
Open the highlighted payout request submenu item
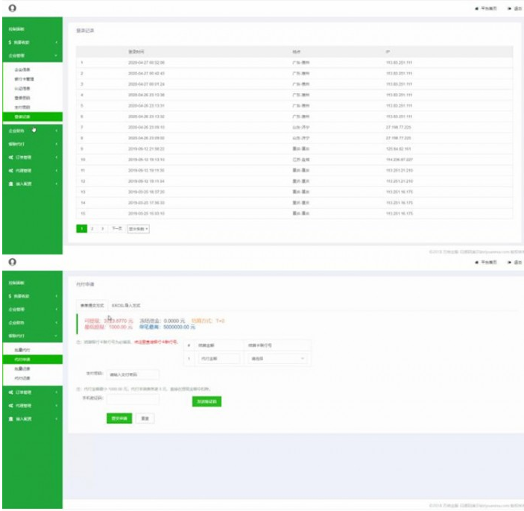(32, 359)
